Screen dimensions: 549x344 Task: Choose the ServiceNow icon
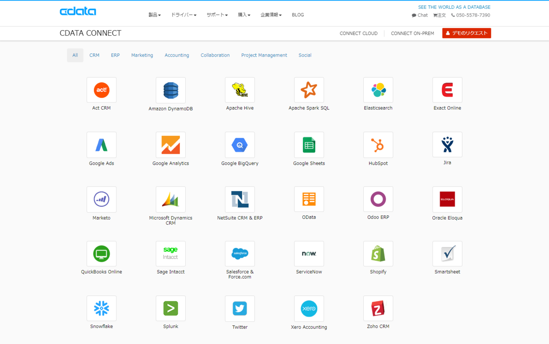click(x=309, y=254)
